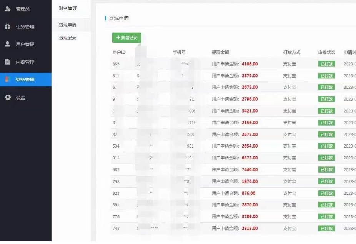Click 已打款 status badge for user 855

coord(326,64)
